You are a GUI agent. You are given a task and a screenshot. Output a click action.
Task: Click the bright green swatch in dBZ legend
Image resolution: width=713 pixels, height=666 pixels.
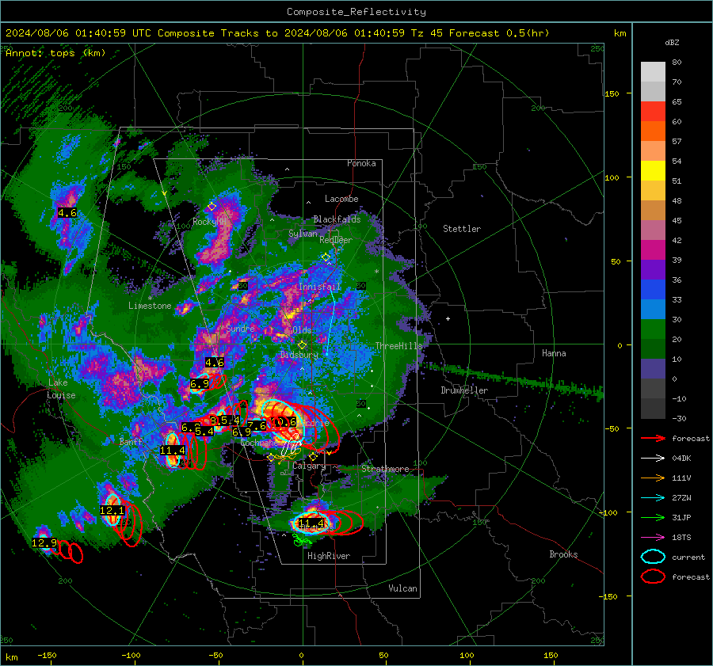(653, 329)
